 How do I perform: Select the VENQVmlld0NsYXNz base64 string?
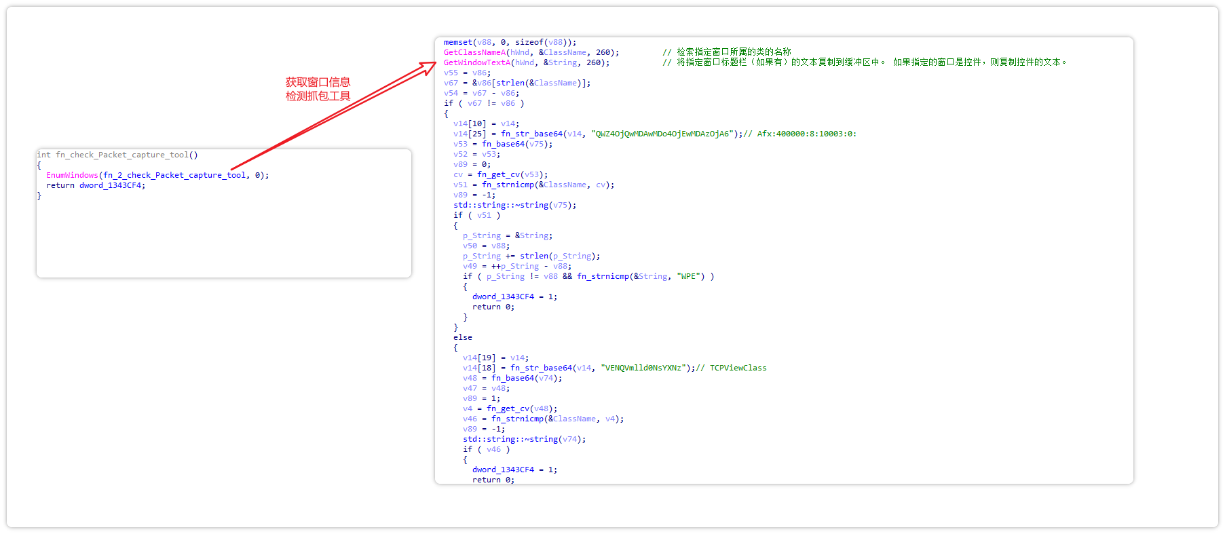click(x=643, y=368)
